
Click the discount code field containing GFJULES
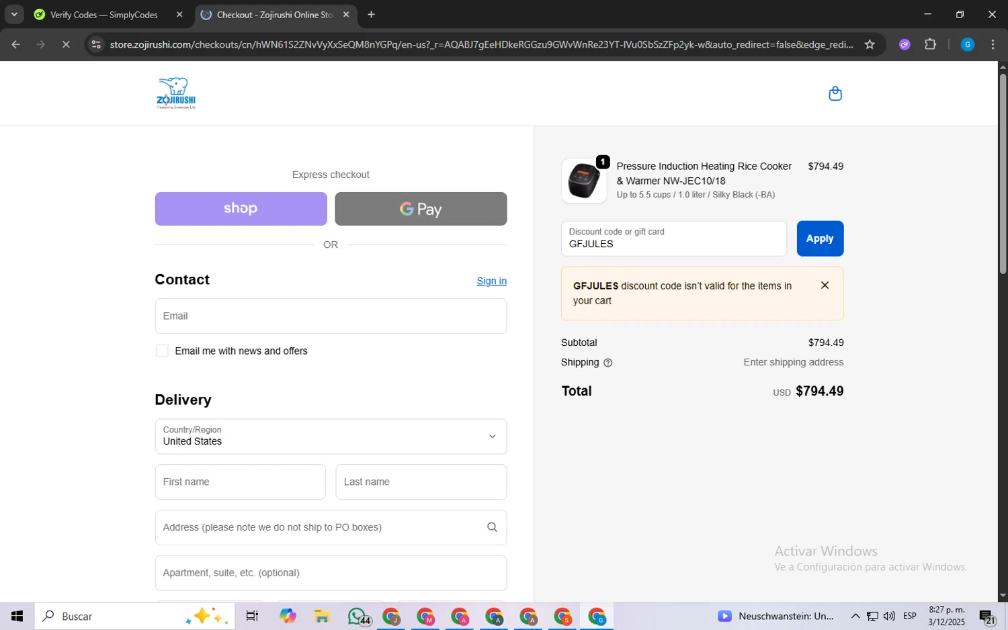point(673,238)
